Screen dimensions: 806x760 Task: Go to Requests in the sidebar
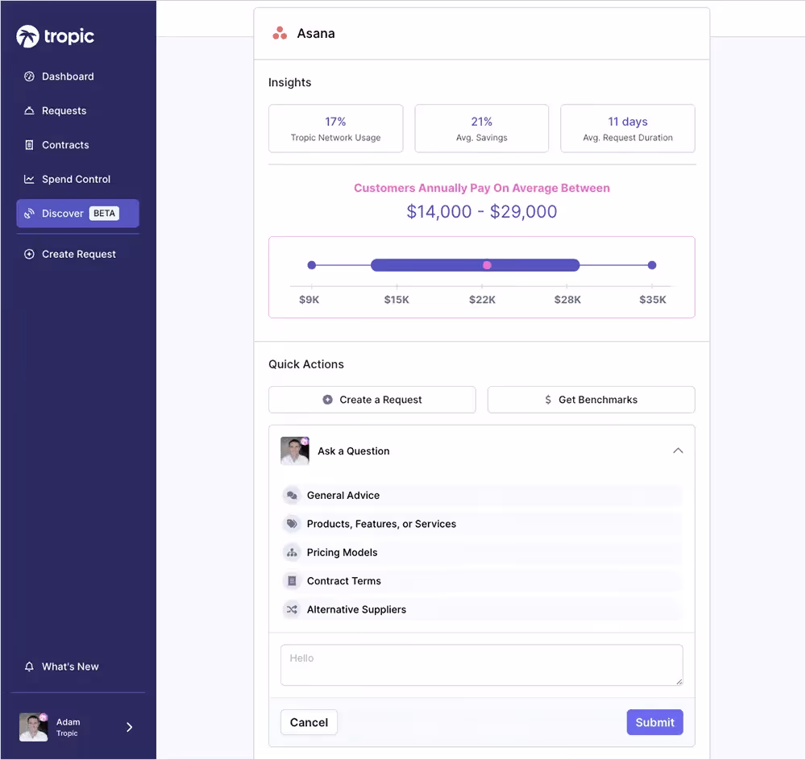[77, 111]
